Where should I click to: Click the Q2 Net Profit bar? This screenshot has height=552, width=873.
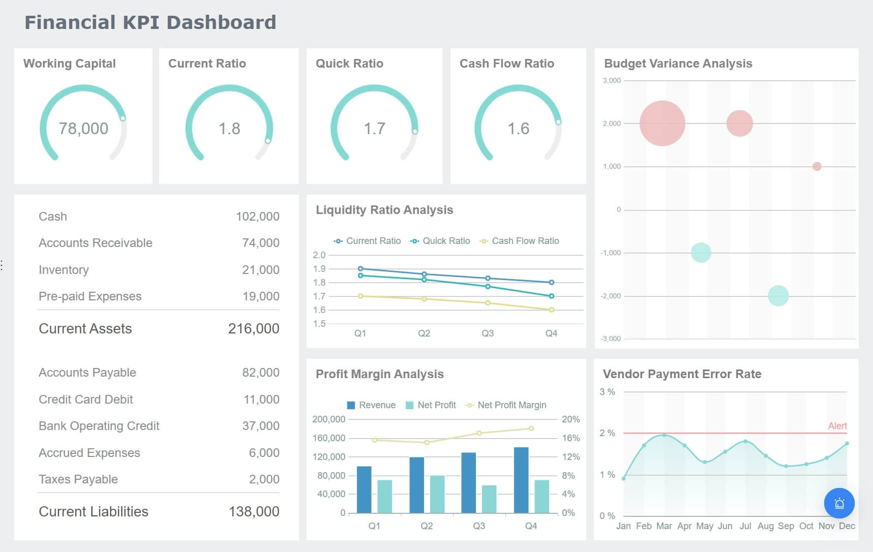(437, 494)
